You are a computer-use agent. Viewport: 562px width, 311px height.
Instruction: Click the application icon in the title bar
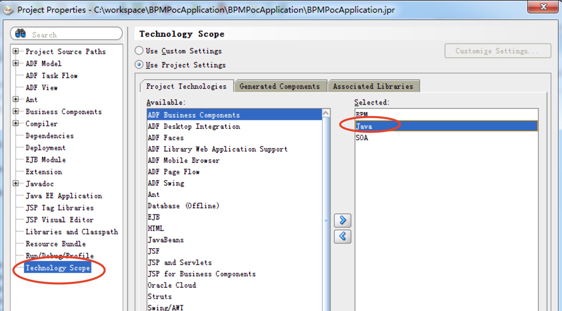(8, 10)
